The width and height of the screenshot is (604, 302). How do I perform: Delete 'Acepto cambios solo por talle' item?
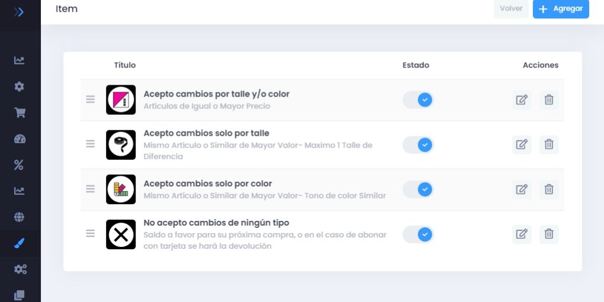(549, 144)
